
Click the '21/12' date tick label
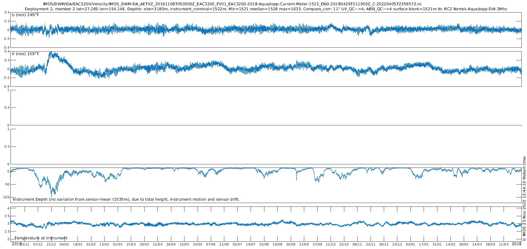pos(51,244)
